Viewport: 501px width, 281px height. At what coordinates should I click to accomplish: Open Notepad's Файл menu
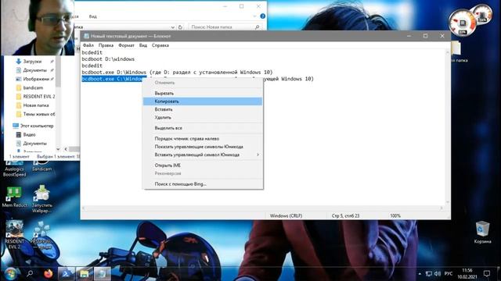tap(88, 45)
